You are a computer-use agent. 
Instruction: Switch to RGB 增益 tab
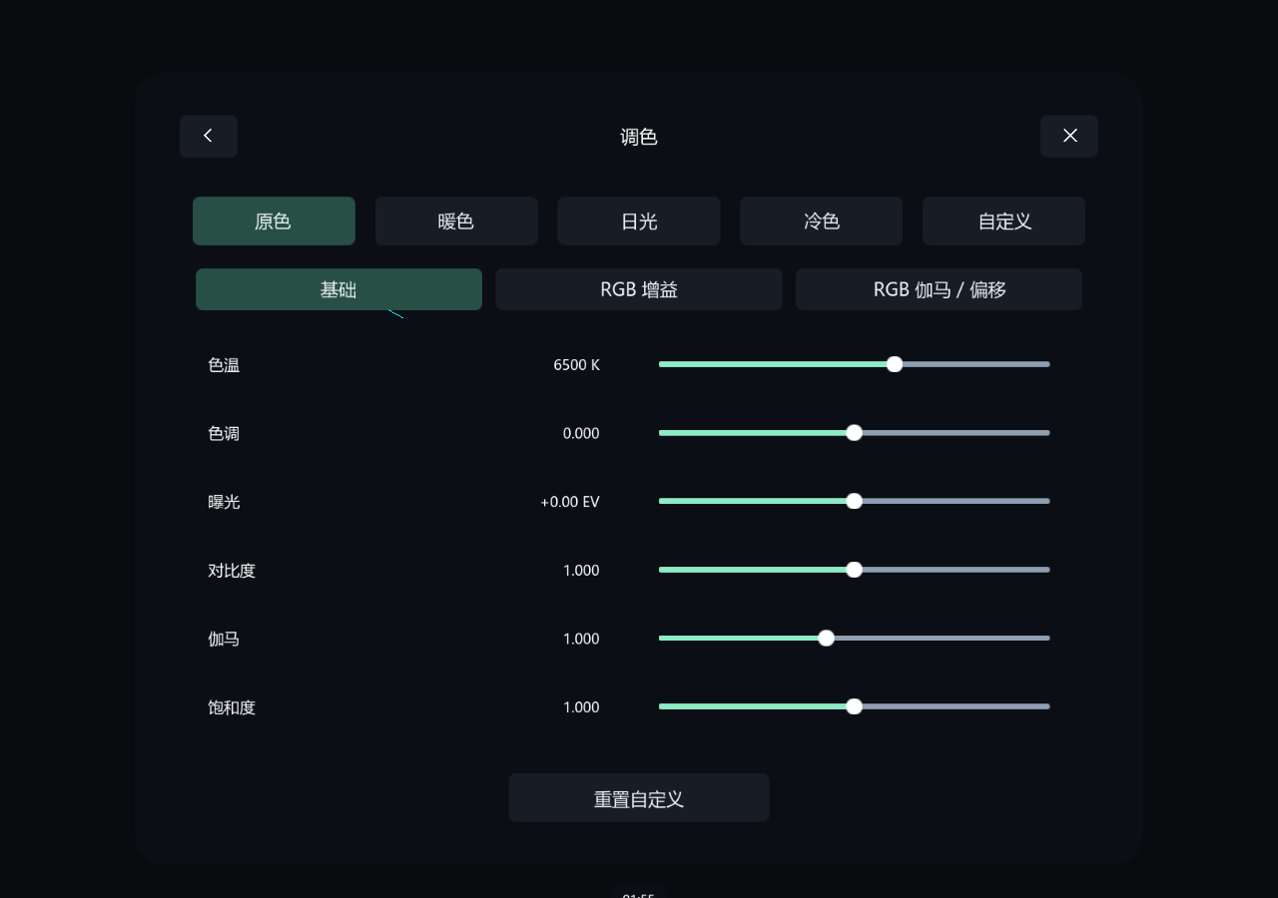639,289
